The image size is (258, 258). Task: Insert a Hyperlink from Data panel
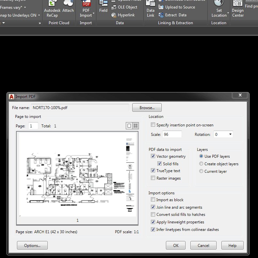click(x=123, y=15)
